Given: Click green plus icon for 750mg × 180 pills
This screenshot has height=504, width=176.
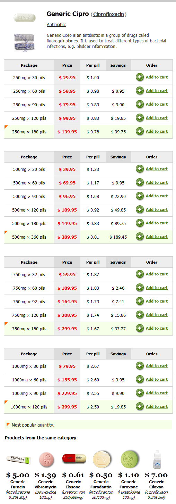Looking at the screenshot, I should pos(140,328).
